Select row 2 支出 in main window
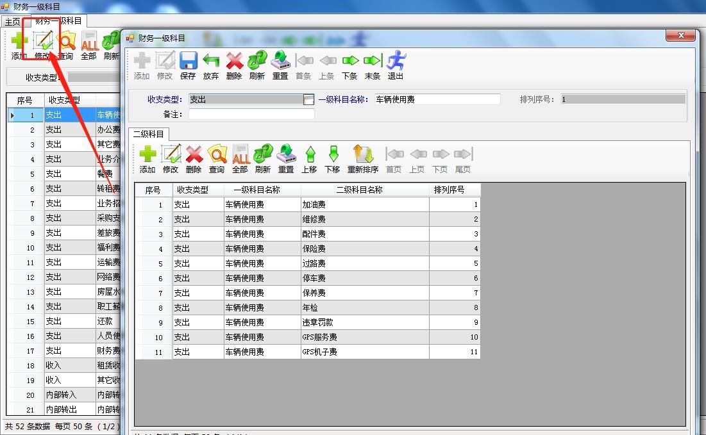The image size is (706, 435). point(64,130)
